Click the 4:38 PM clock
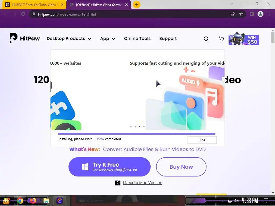The image size is (275, 206). [250, 200]
